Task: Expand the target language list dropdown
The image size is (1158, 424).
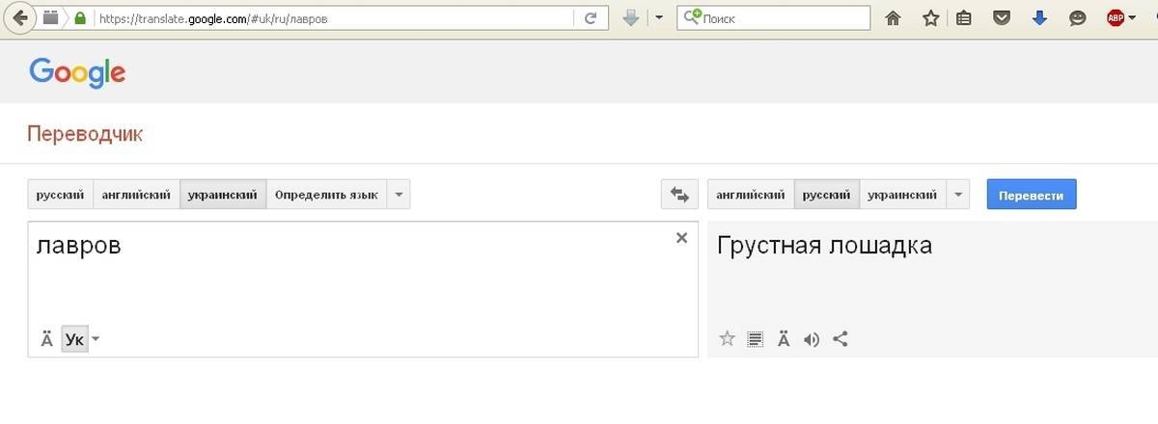Action: tap(957, 195)
